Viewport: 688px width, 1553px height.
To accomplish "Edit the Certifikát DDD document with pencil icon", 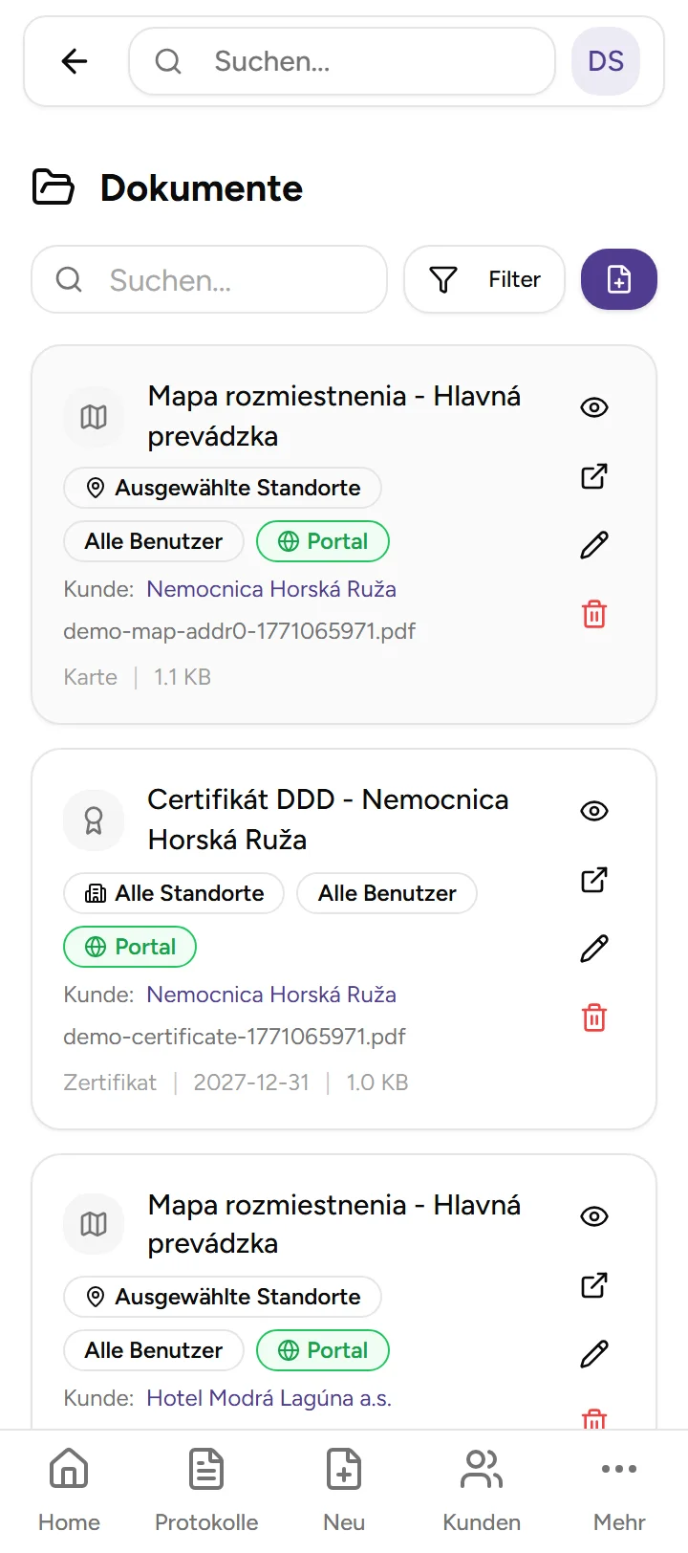I will [x=593, y=948].
